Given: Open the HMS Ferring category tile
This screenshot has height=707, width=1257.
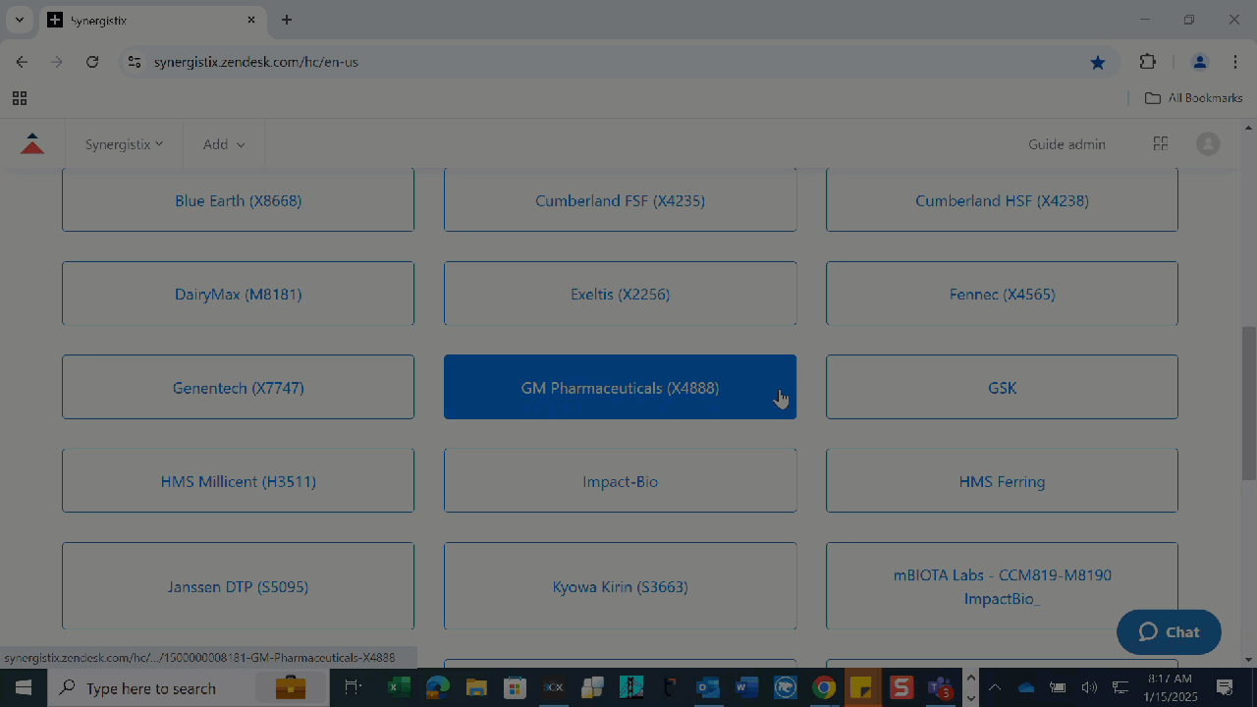Looking at the screenshot, I should point(1002,481).
